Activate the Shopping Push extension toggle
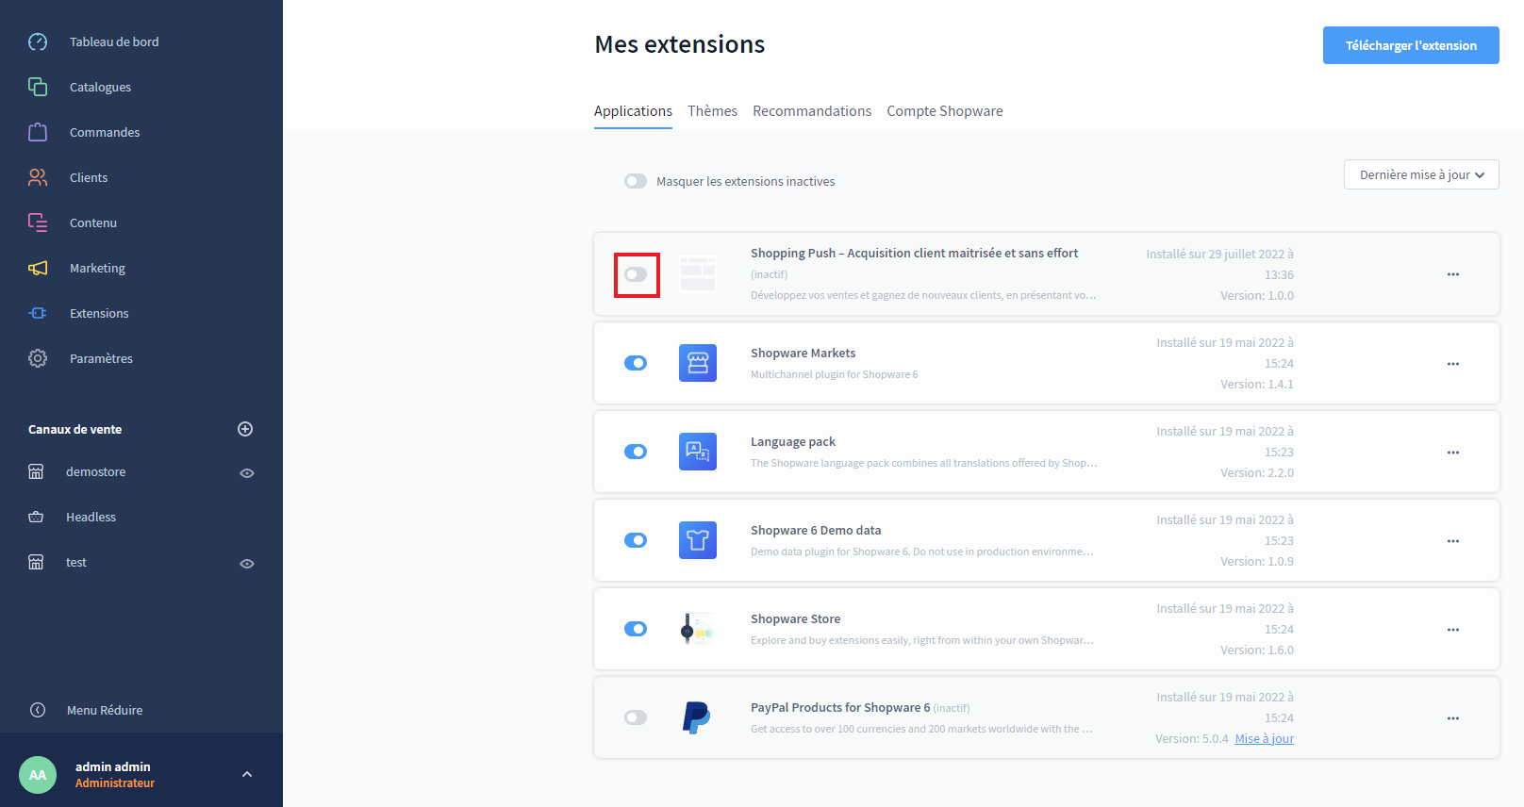The width and height of the screenshot is (1524, 807). 636,274
